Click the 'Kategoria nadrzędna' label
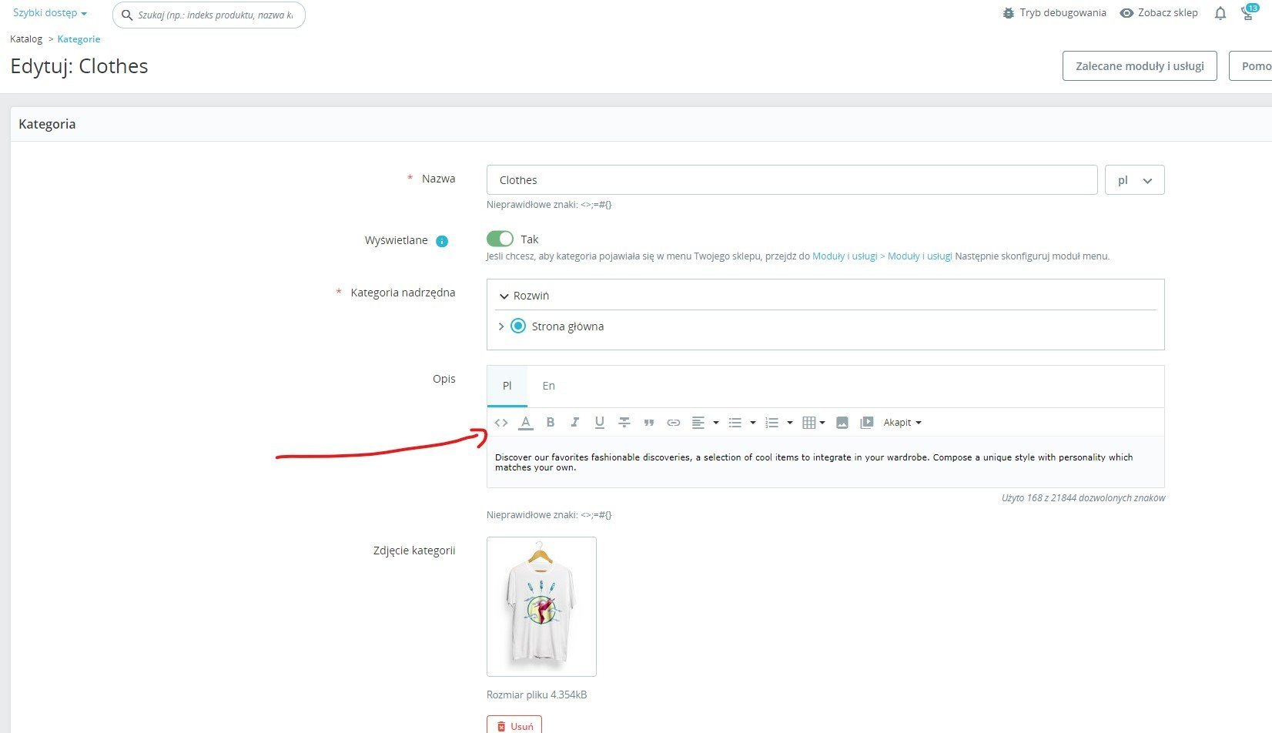The height and width of the screenshot is (733, 1272). 403,293
